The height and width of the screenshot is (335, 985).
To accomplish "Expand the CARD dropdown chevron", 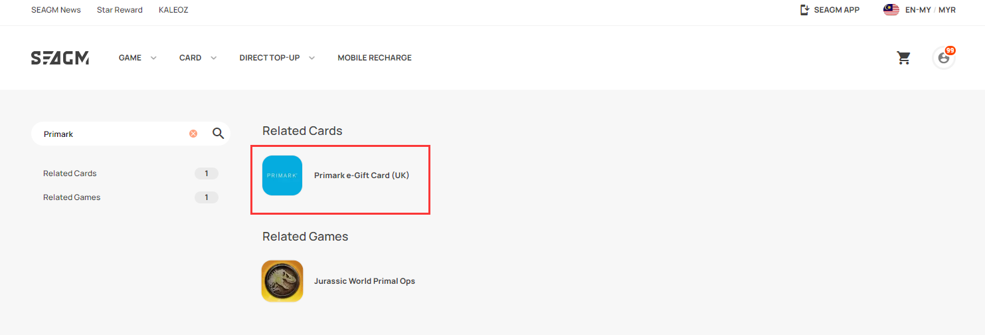I will pos(214,58).
